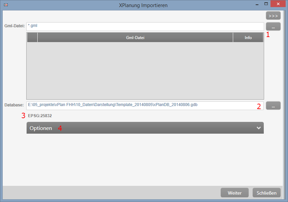
Task: Click into the Gml-Datei path field
Action: click(145, 27)
